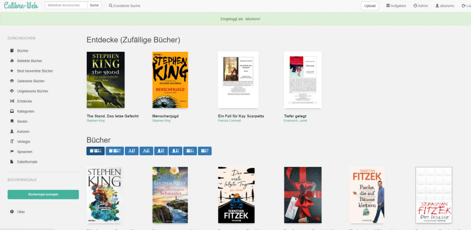Sort books by author Z to A
Viewport: 471px width, 230px height.
click(x=175, y=151)
